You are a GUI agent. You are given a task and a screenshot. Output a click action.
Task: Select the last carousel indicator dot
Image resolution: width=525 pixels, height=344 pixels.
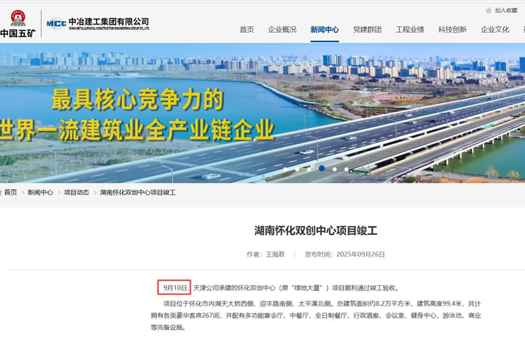pos(346,169)
